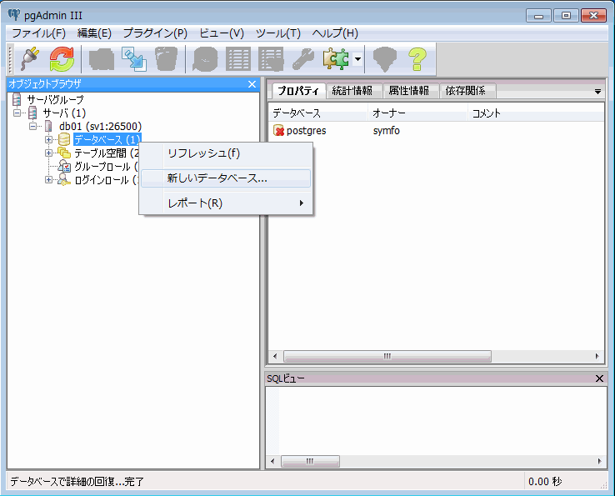Click the tablespace folders icon in tree
Image resolution: width=615 pixels, height=496 pixels.
click(64, 153)
